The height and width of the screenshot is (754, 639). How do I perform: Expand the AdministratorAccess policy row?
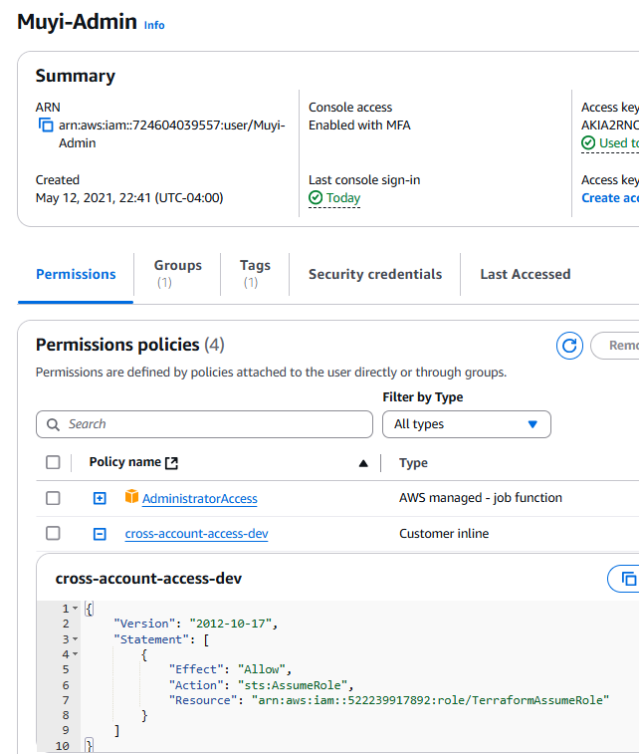100,498
